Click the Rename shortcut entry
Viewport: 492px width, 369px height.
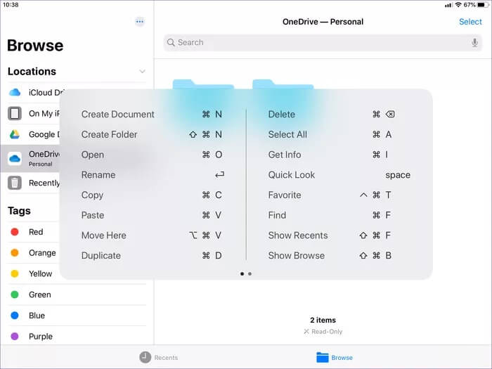tap(152, 175)
